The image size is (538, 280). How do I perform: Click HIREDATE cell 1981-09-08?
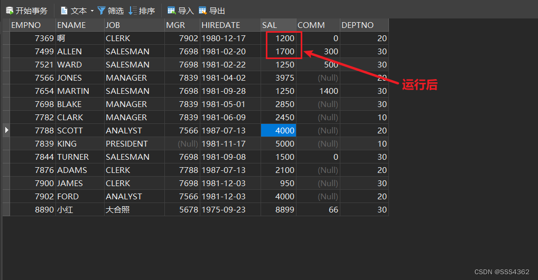click(230, 157)
